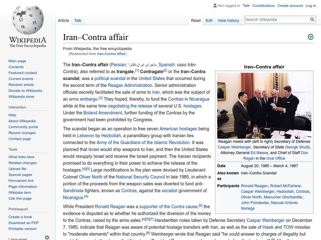Open the Reagan Oval Office photo
The height and width of the screenshot is (240, 321).
[258, 105]
